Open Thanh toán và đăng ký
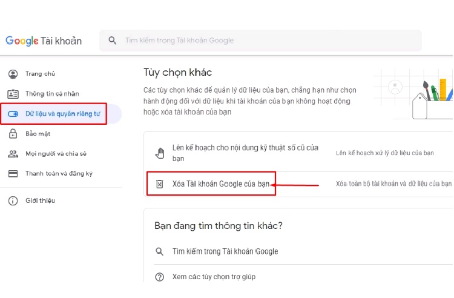Image resolution: width=454 pixels, height=298 pixels. pos(61,173)
